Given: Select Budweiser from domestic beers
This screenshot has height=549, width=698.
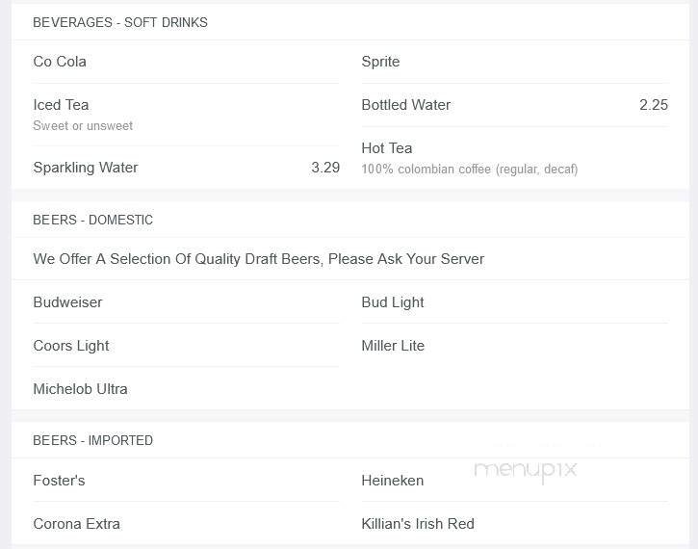Looking at the screenshot, I should tap(67, 302).
